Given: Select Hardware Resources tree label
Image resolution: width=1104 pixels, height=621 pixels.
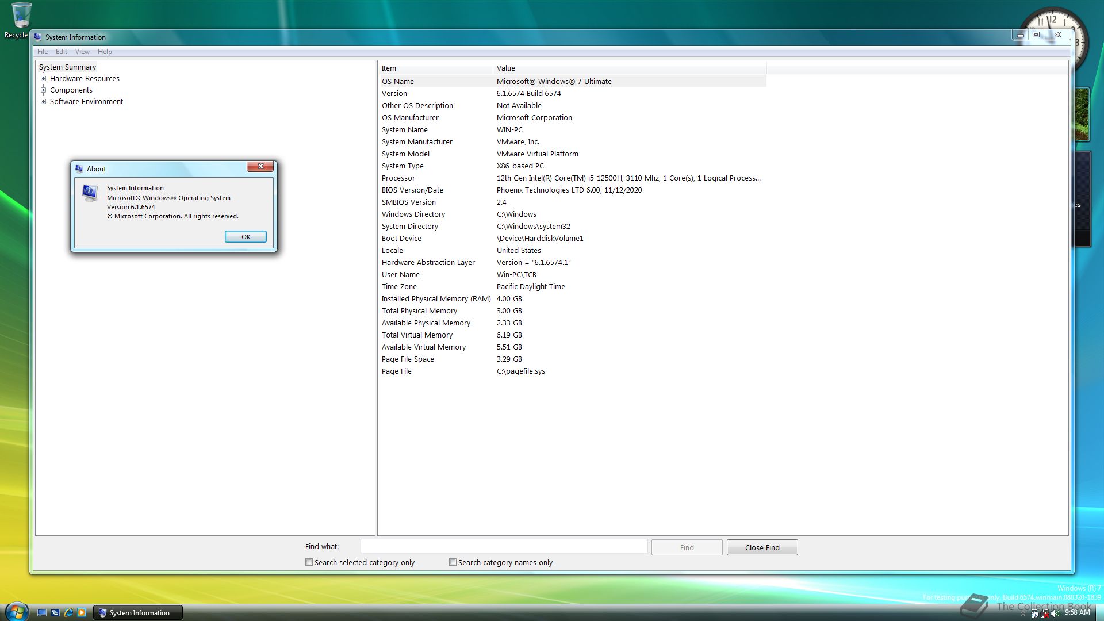Looking at the screenshot, I should click(x=85, y=79).
